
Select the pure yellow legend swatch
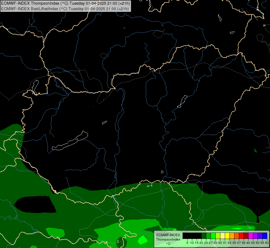227,236
